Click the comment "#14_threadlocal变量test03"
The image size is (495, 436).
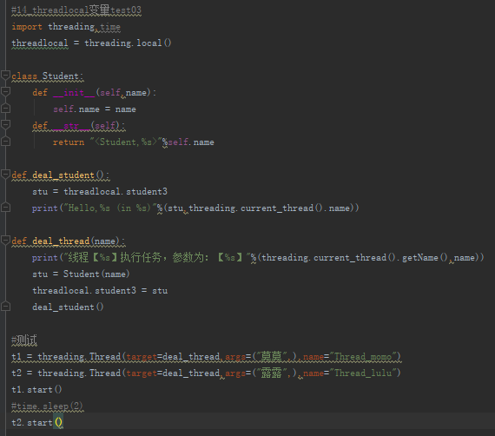point(76,10)
